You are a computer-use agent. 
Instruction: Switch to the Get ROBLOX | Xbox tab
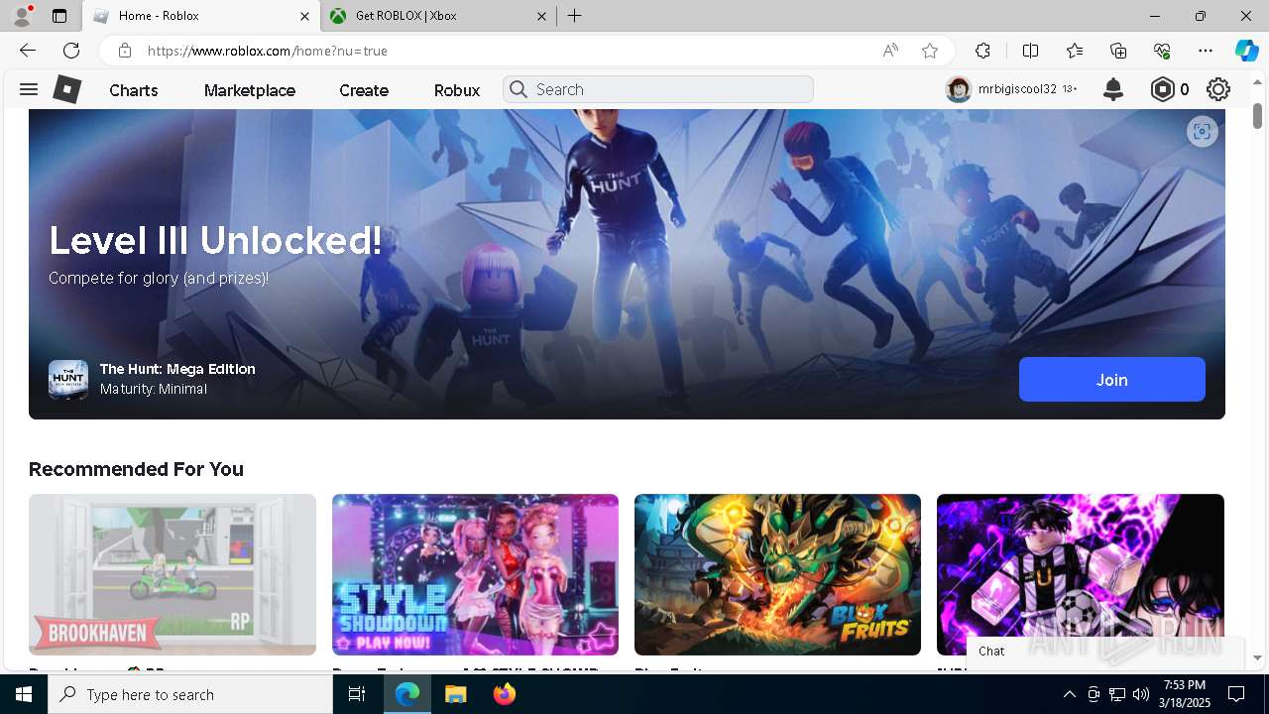pos(439,16)
